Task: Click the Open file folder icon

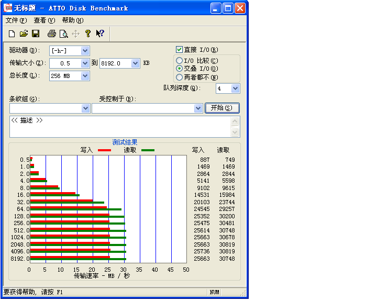Action: (24, 34)
